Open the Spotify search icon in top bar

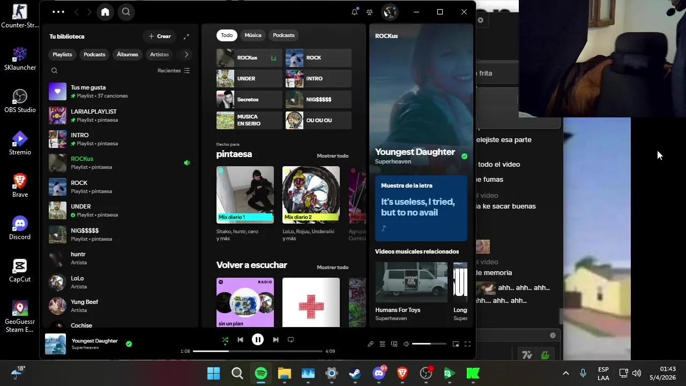pyautogui.click(x=126, y=12)
